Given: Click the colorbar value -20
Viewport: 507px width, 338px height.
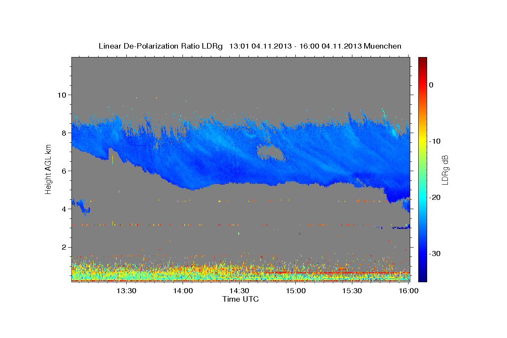Looking at the screenshot, I should pos(435,197).
